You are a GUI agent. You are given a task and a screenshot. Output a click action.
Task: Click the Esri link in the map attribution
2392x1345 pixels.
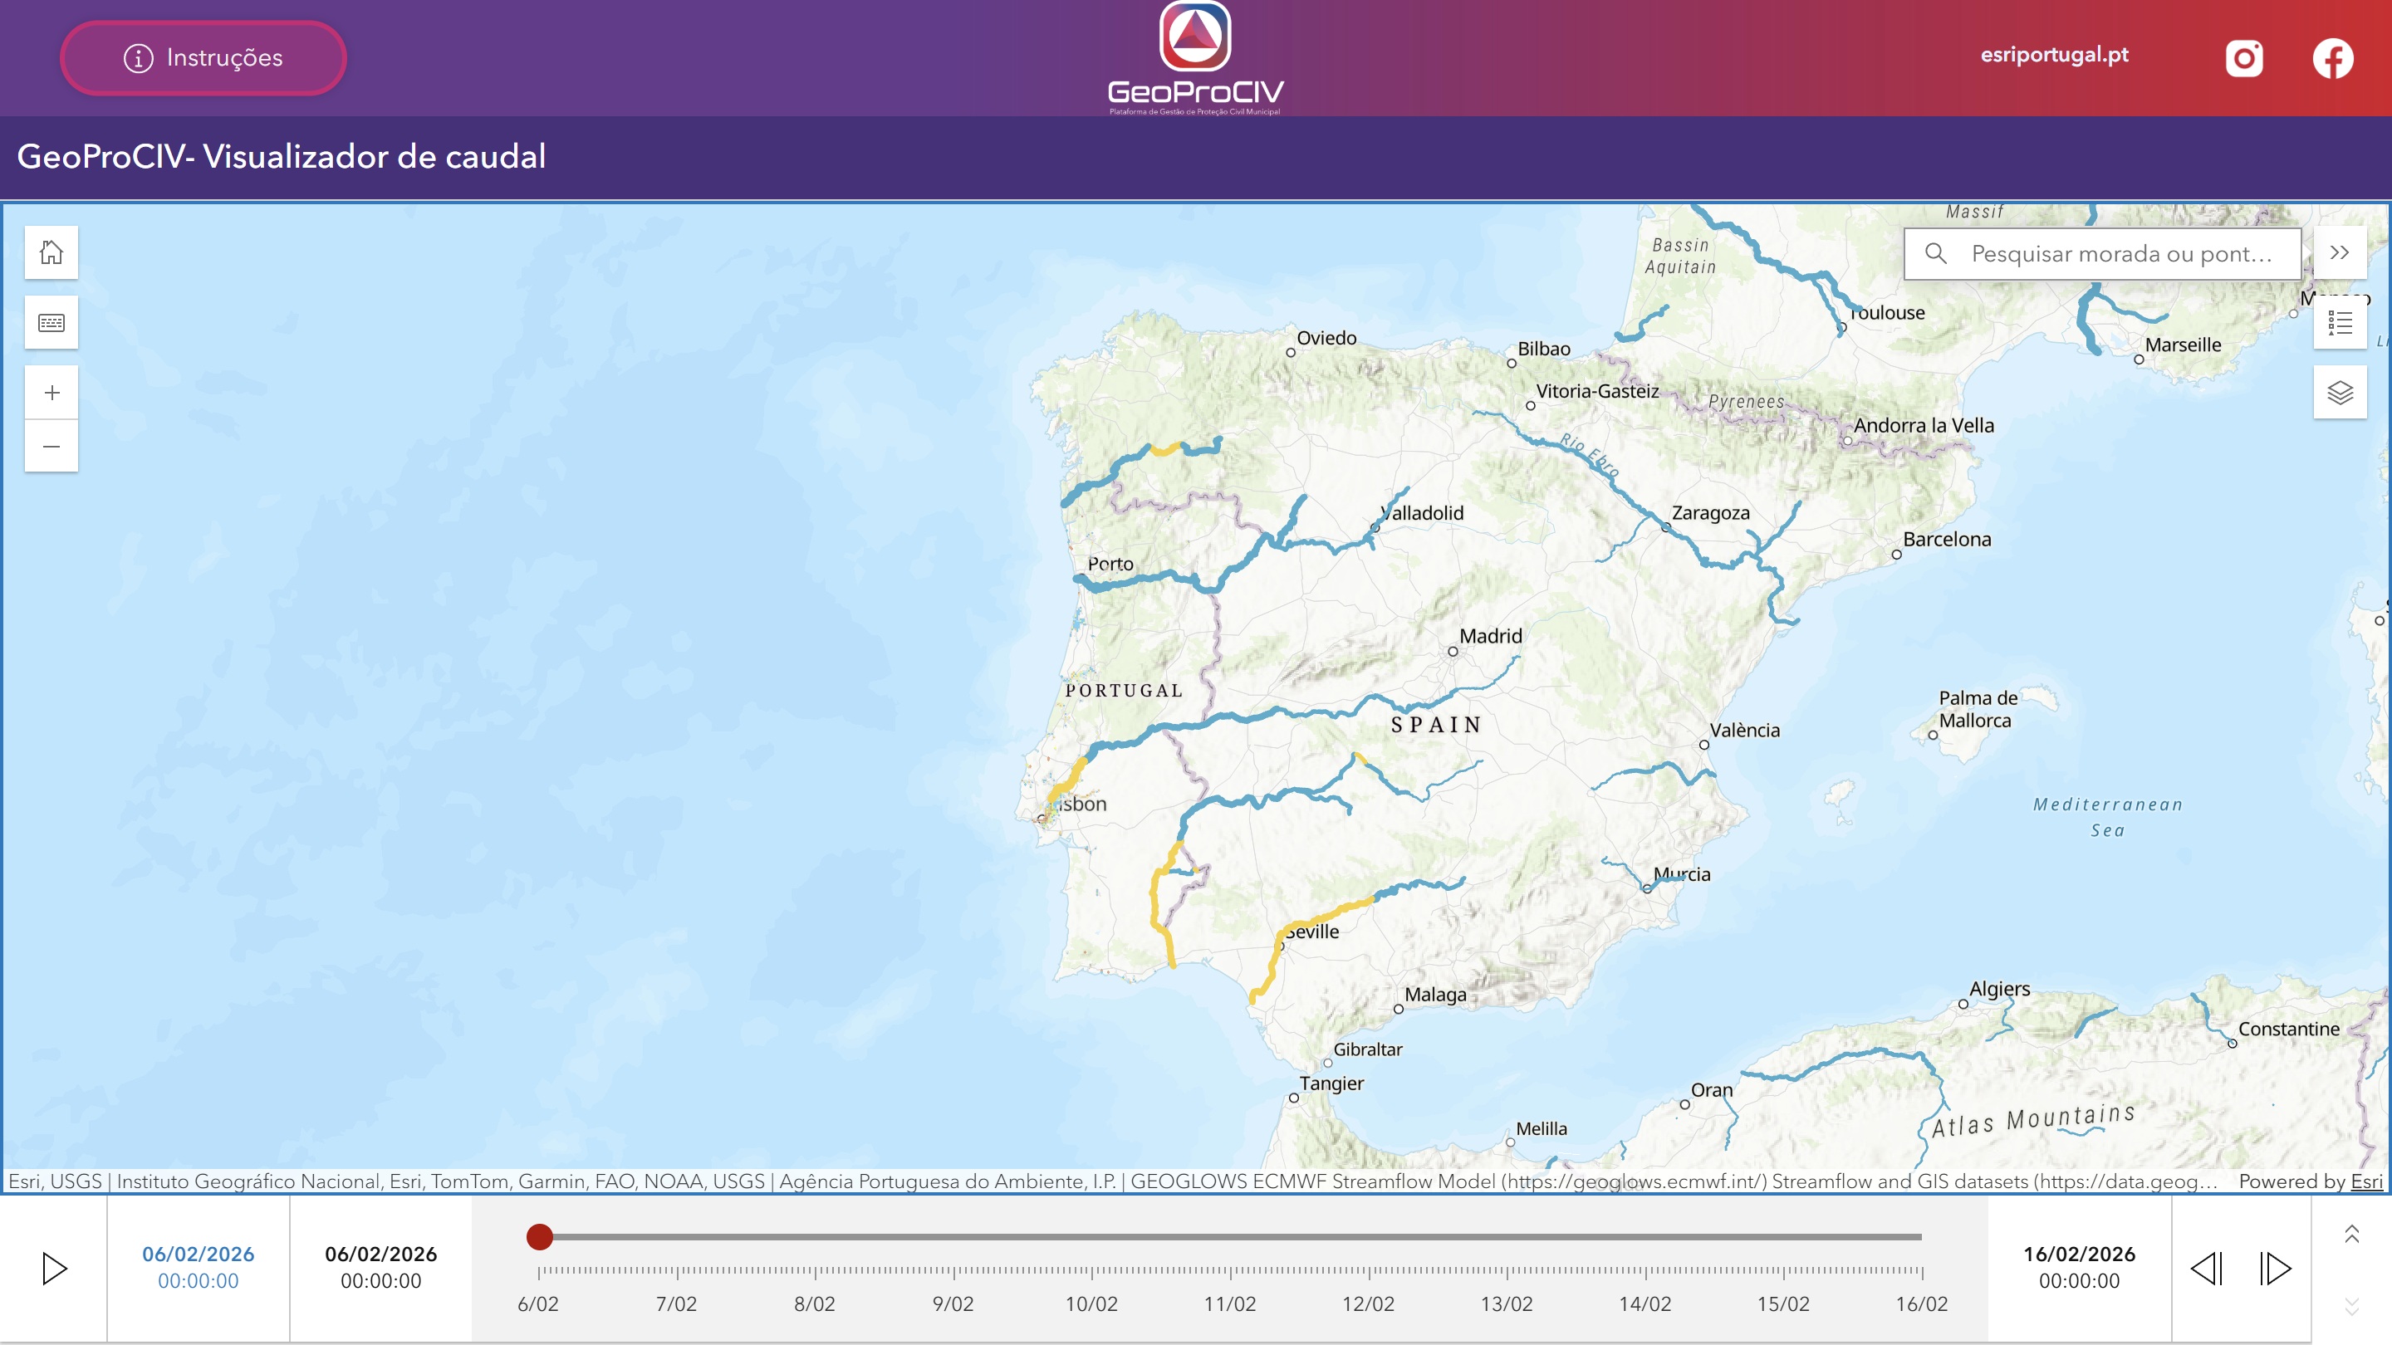coord(2366,1181)
